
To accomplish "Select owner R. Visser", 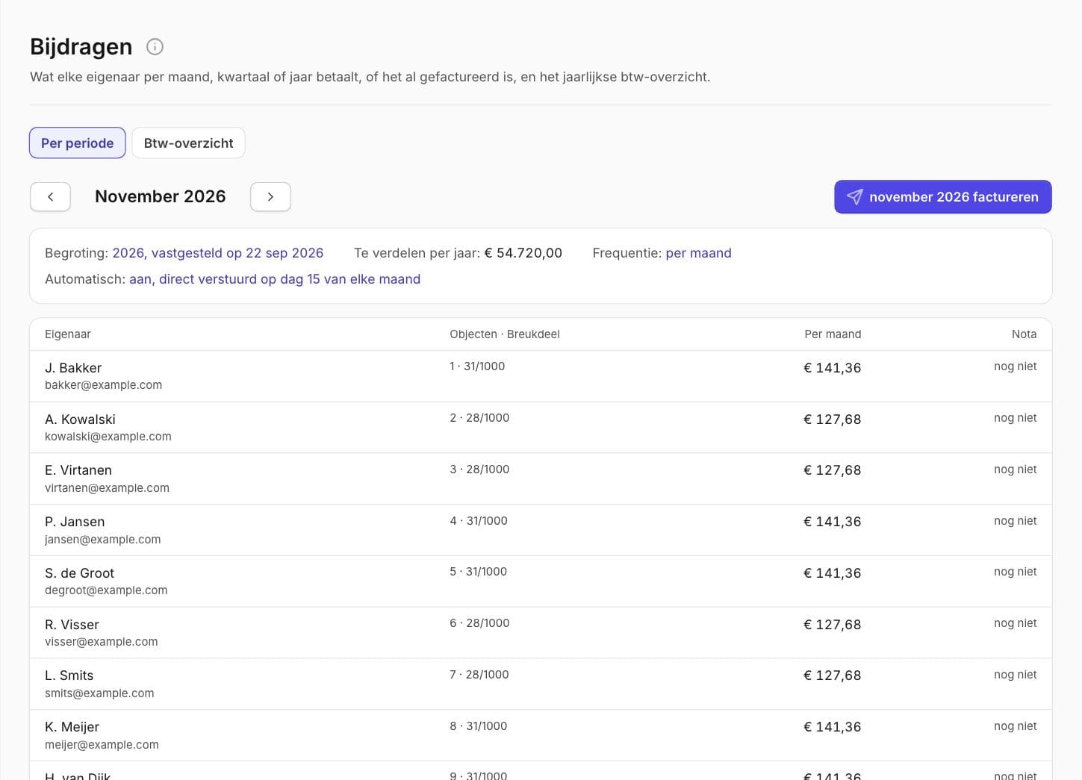I will click(72, 625).
